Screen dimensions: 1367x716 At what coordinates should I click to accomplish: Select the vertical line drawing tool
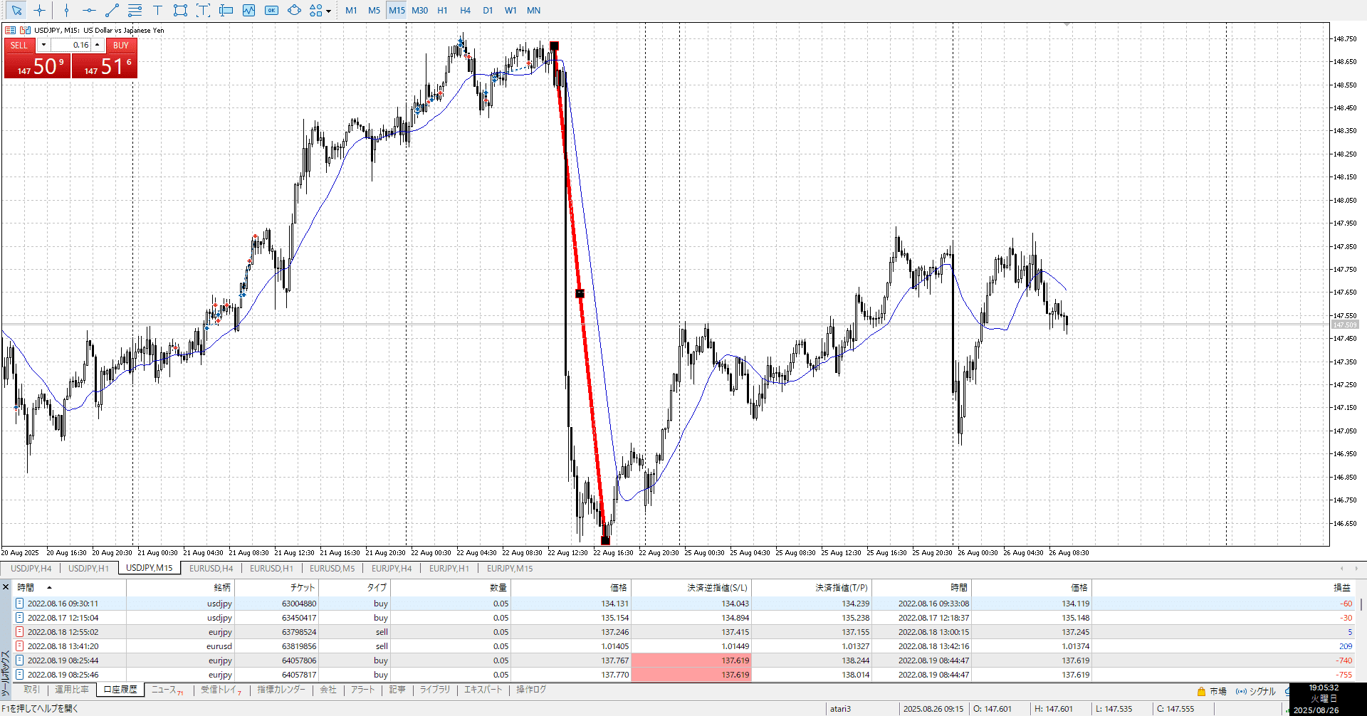point(66,11)
